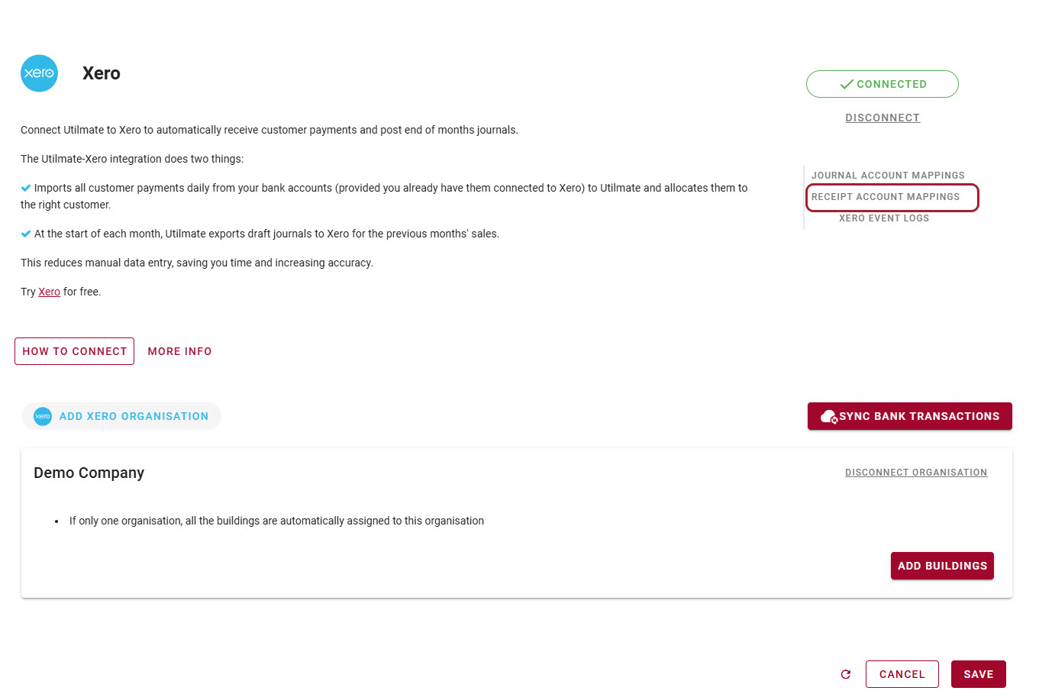1039x694 pixels.
Task: Click the large Xero logo icon
Action: pos(39,73)
